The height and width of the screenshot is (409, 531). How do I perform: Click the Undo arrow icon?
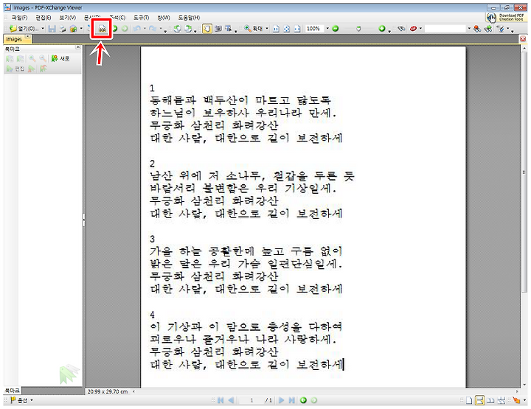137,29
